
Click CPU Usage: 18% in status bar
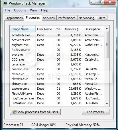coord(44,125)
